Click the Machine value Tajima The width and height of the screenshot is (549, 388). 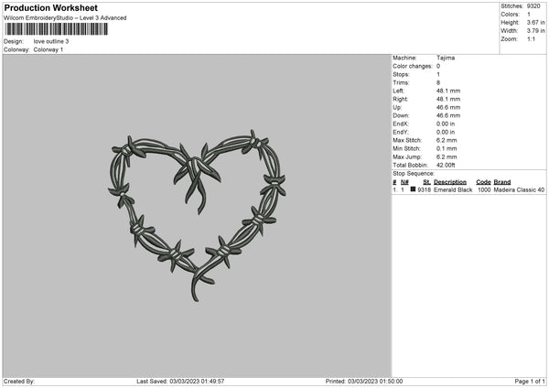click(x=446, y=58)
